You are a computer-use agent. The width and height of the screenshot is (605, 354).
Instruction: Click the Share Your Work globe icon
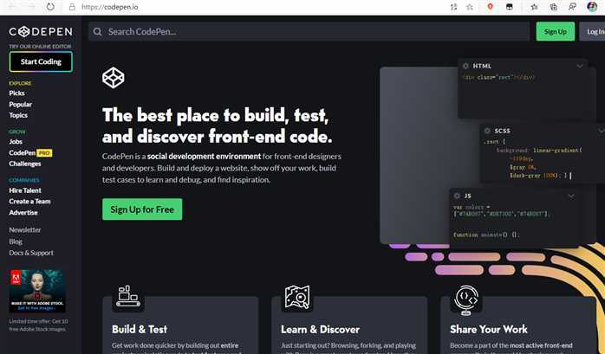coord(466,299)
